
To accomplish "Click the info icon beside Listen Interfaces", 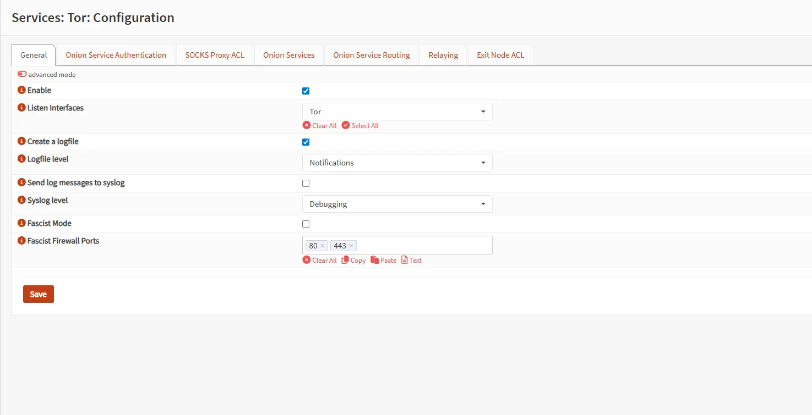I will click(22, 108).
